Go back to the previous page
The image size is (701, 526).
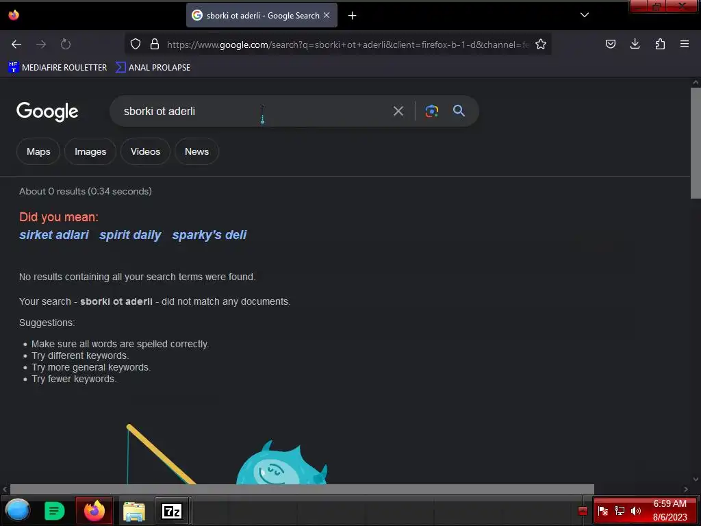(16, 45)
